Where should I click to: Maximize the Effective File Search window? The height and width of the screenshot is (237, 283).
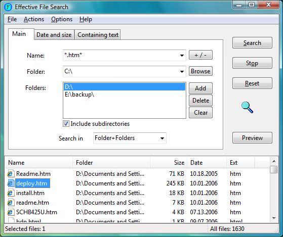252,5
